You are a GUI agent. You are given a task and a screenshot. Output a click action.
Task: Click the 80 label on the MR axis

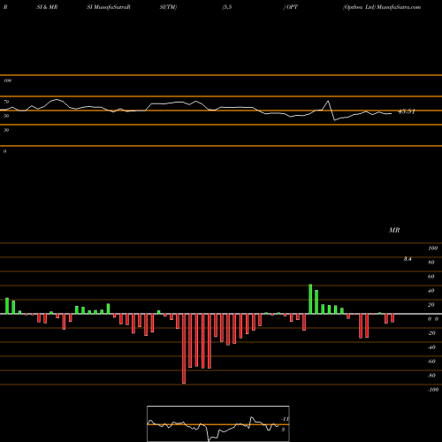[431, 263]
